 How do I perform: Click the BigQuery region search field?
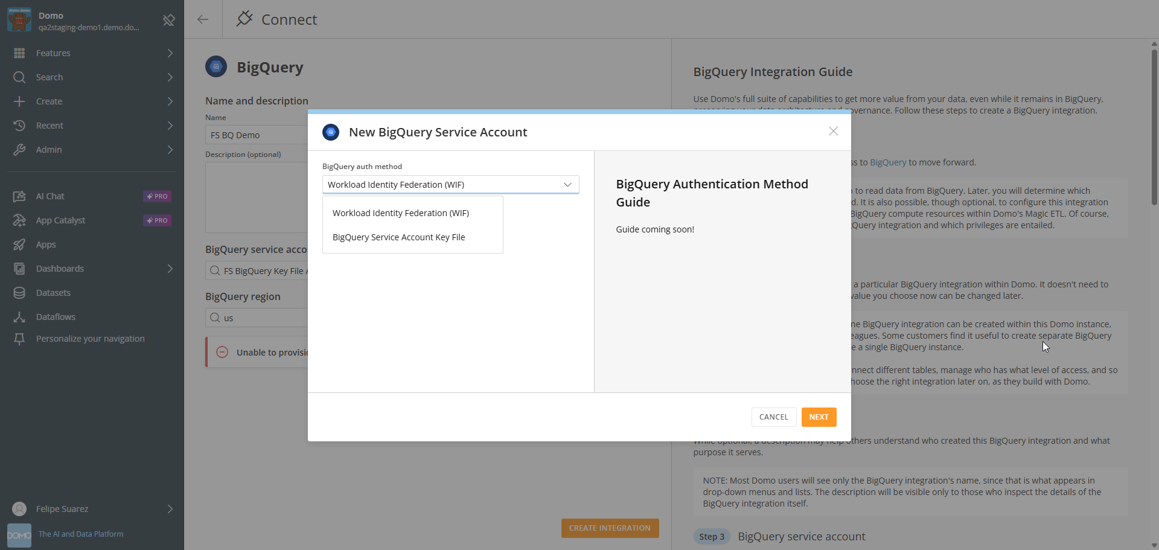tap(257, 318)
